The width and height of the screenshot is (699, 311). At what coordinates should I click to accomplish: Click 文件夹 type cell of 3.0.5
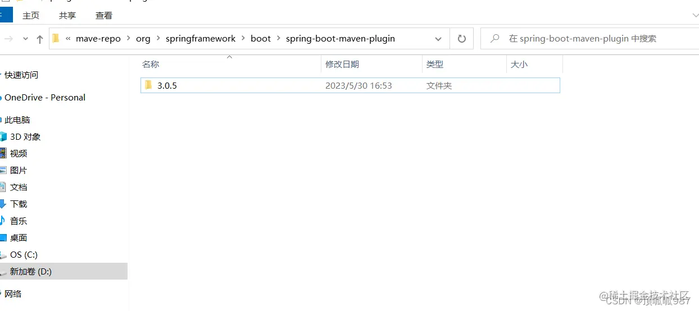[439, 86]
